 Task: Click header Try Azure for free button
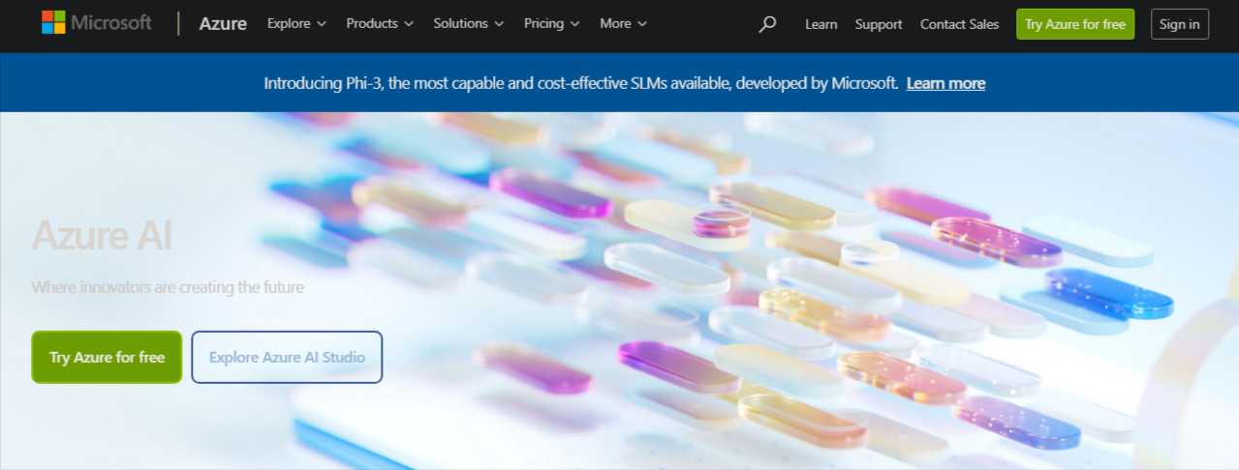coord(1075,24)
